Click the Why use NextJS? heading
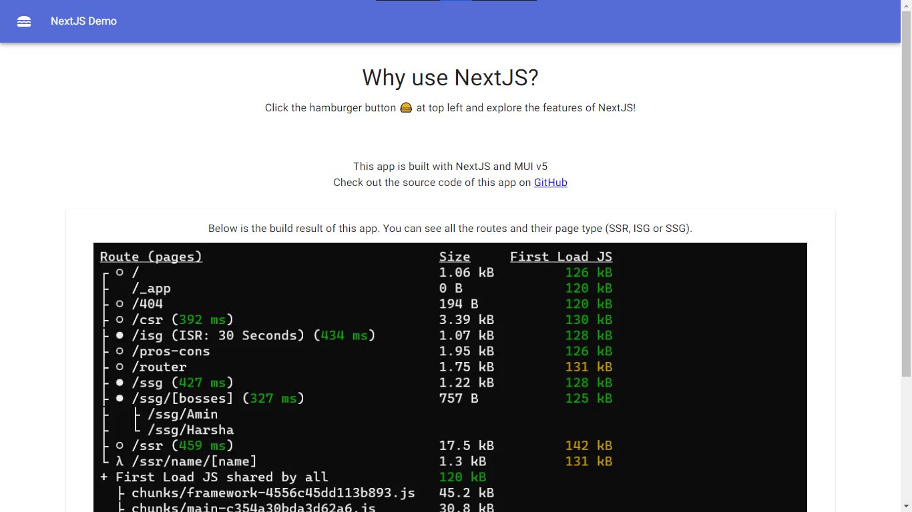 tap(450, 78)
